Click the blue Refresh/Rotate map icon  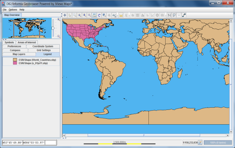(x=99, y=15)
